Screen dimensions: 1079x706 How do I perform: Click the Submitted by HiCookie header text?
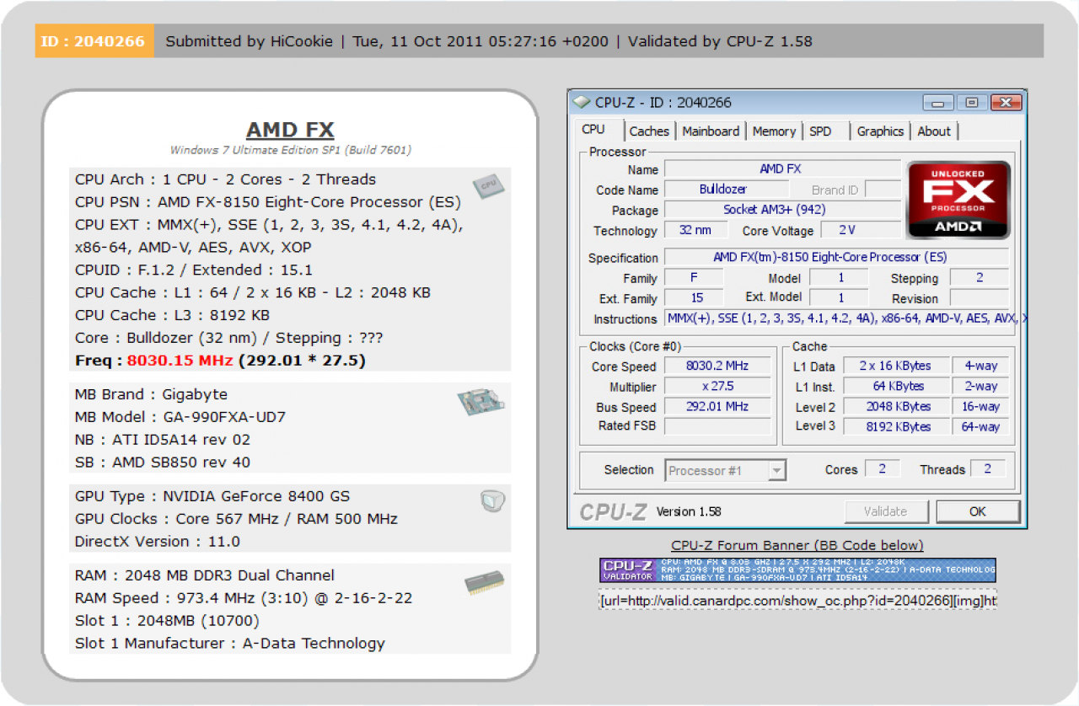coord(249,41)
